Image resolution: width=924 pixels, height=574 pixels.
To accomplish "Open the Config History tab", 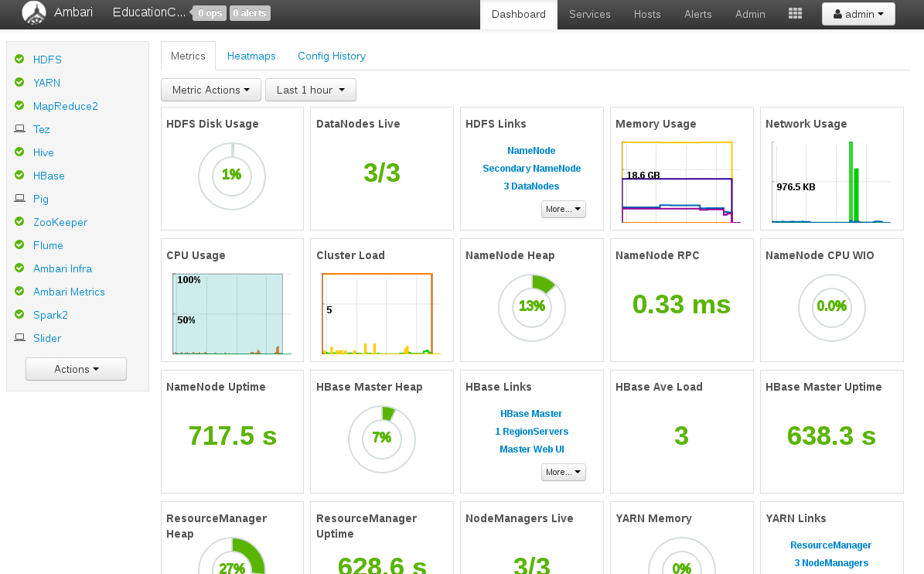I will [332, 56].
